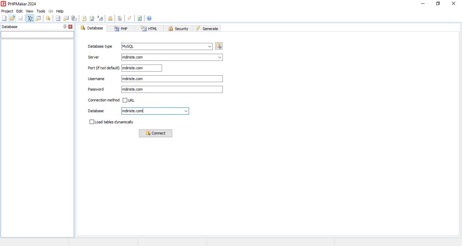Click the database cylinder with arrow icon
This screenshot has width=462, height=246.
pos(48,18)
